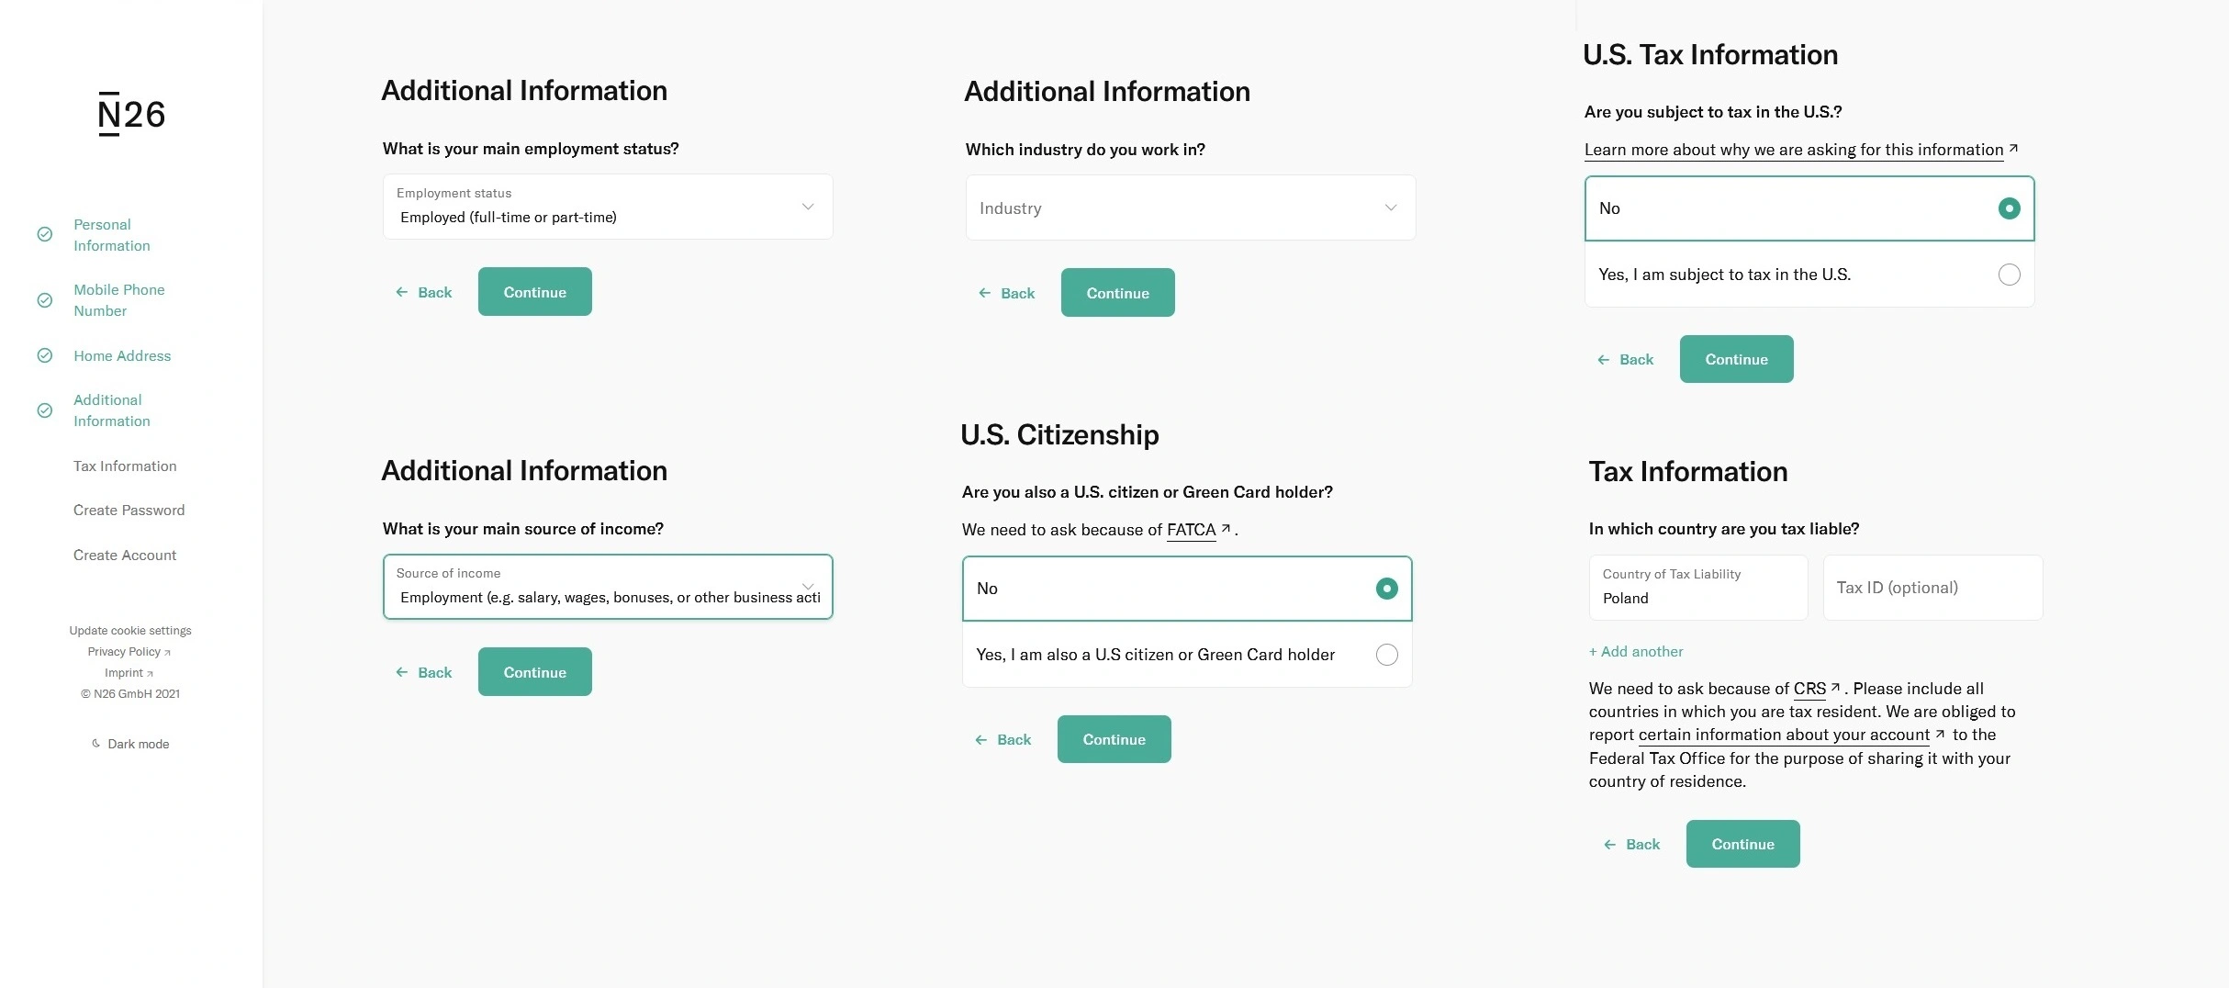Open the Employment status dropdown

pyautogui.click(x=607, y=207)
